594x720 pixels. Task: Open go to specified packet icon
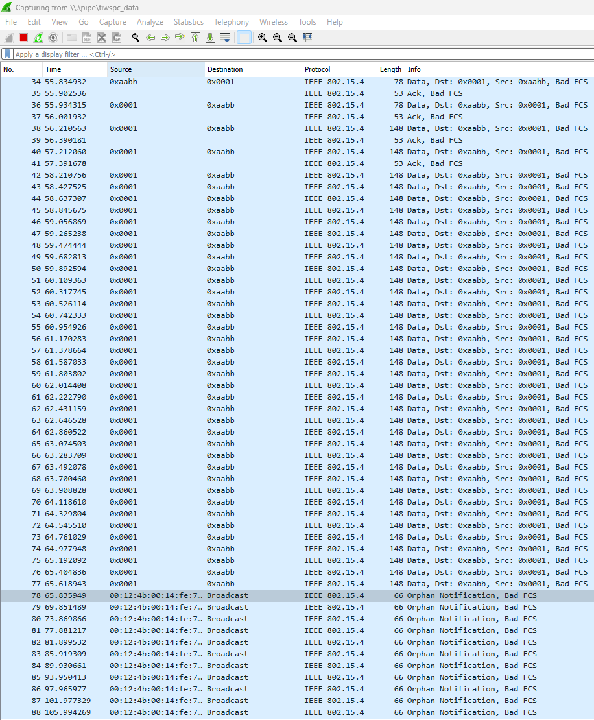(180, 38)
